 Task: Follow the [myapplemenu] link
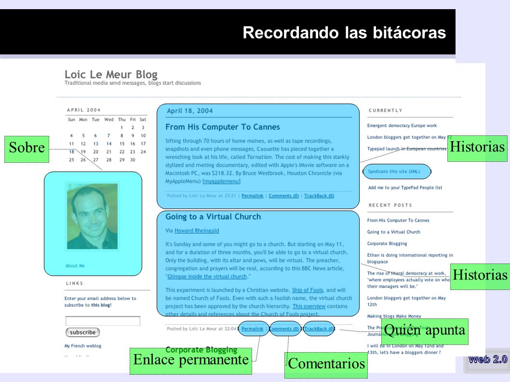click(x=222, y=182)
